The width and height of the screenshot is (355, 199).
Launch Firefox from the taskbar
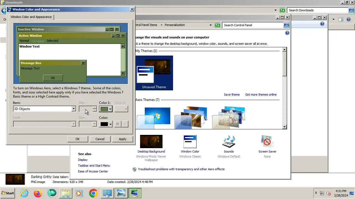[38, 193]
